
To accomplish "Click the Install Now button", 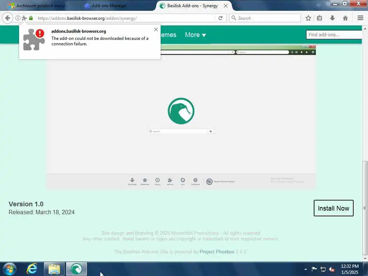I will pos(333,208).
